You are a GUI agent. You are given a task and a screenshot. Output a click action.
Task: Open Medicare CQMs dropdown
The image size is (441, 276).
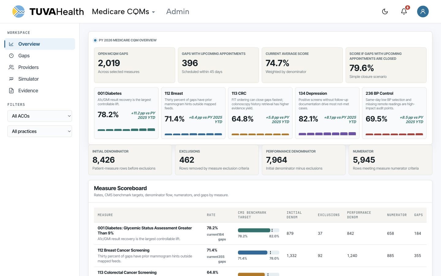click(x=123, y=12)
